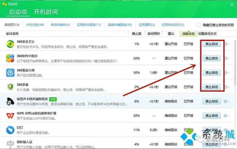Viewport: 237px width, 149px height.
Task: Open the 应用后台运行(2) sub-tab
Action: [x=173, y=25]
